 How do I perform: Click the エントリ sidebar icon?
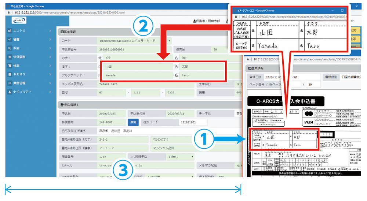tap(10, 30)
